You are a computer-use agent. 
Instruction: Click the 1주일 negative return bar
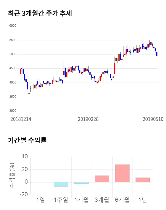pos(61,184)
